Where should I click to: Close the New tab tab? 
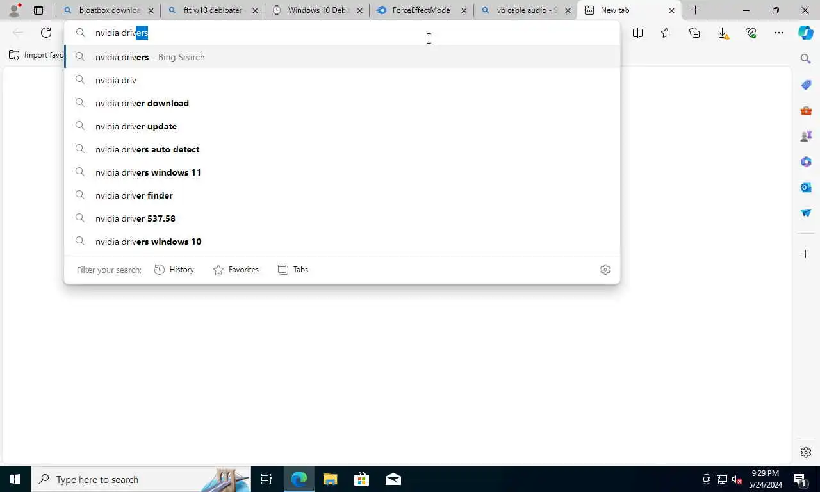coord(671,10)
